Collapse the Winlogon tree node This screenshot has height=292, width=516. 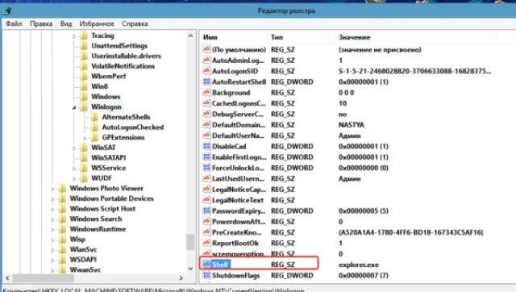pos(74,107)
